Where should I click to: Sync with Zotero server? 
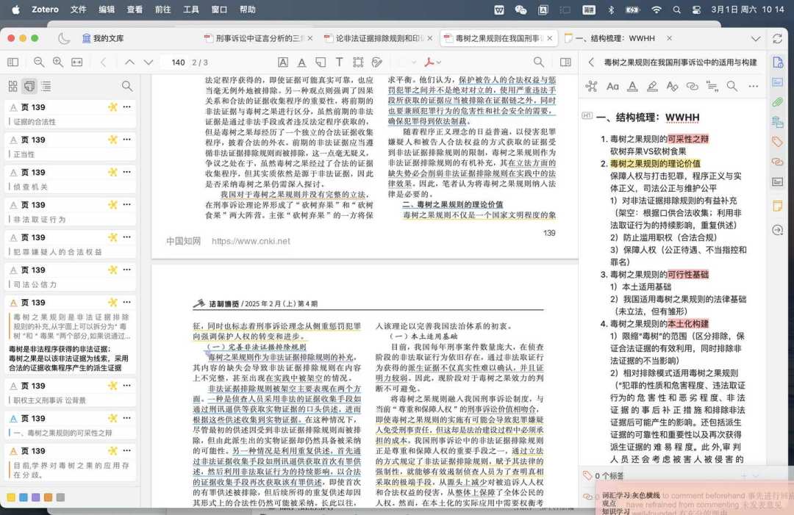777,38
